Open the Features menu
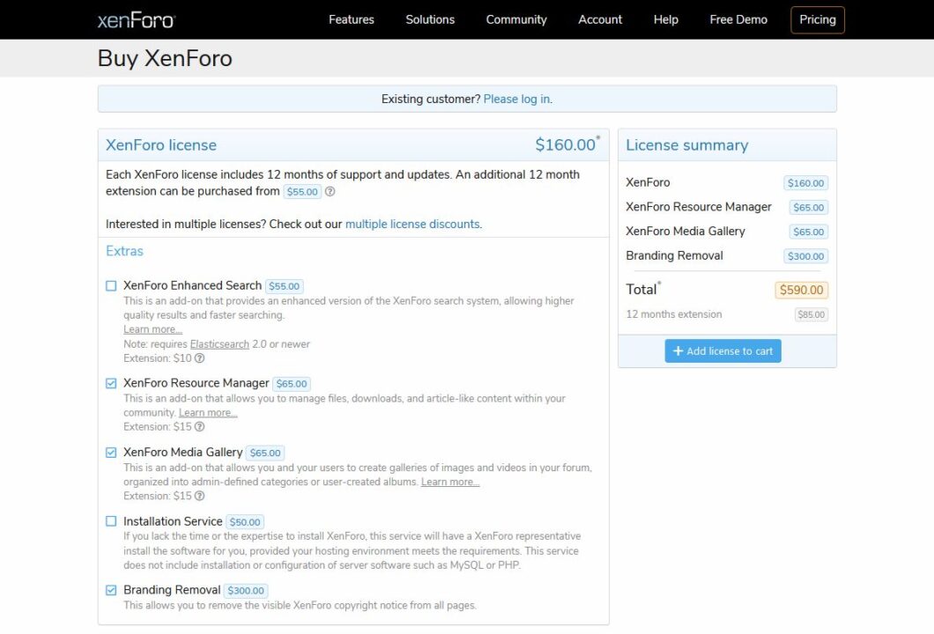Screen dimensions: 934x634 352,19
